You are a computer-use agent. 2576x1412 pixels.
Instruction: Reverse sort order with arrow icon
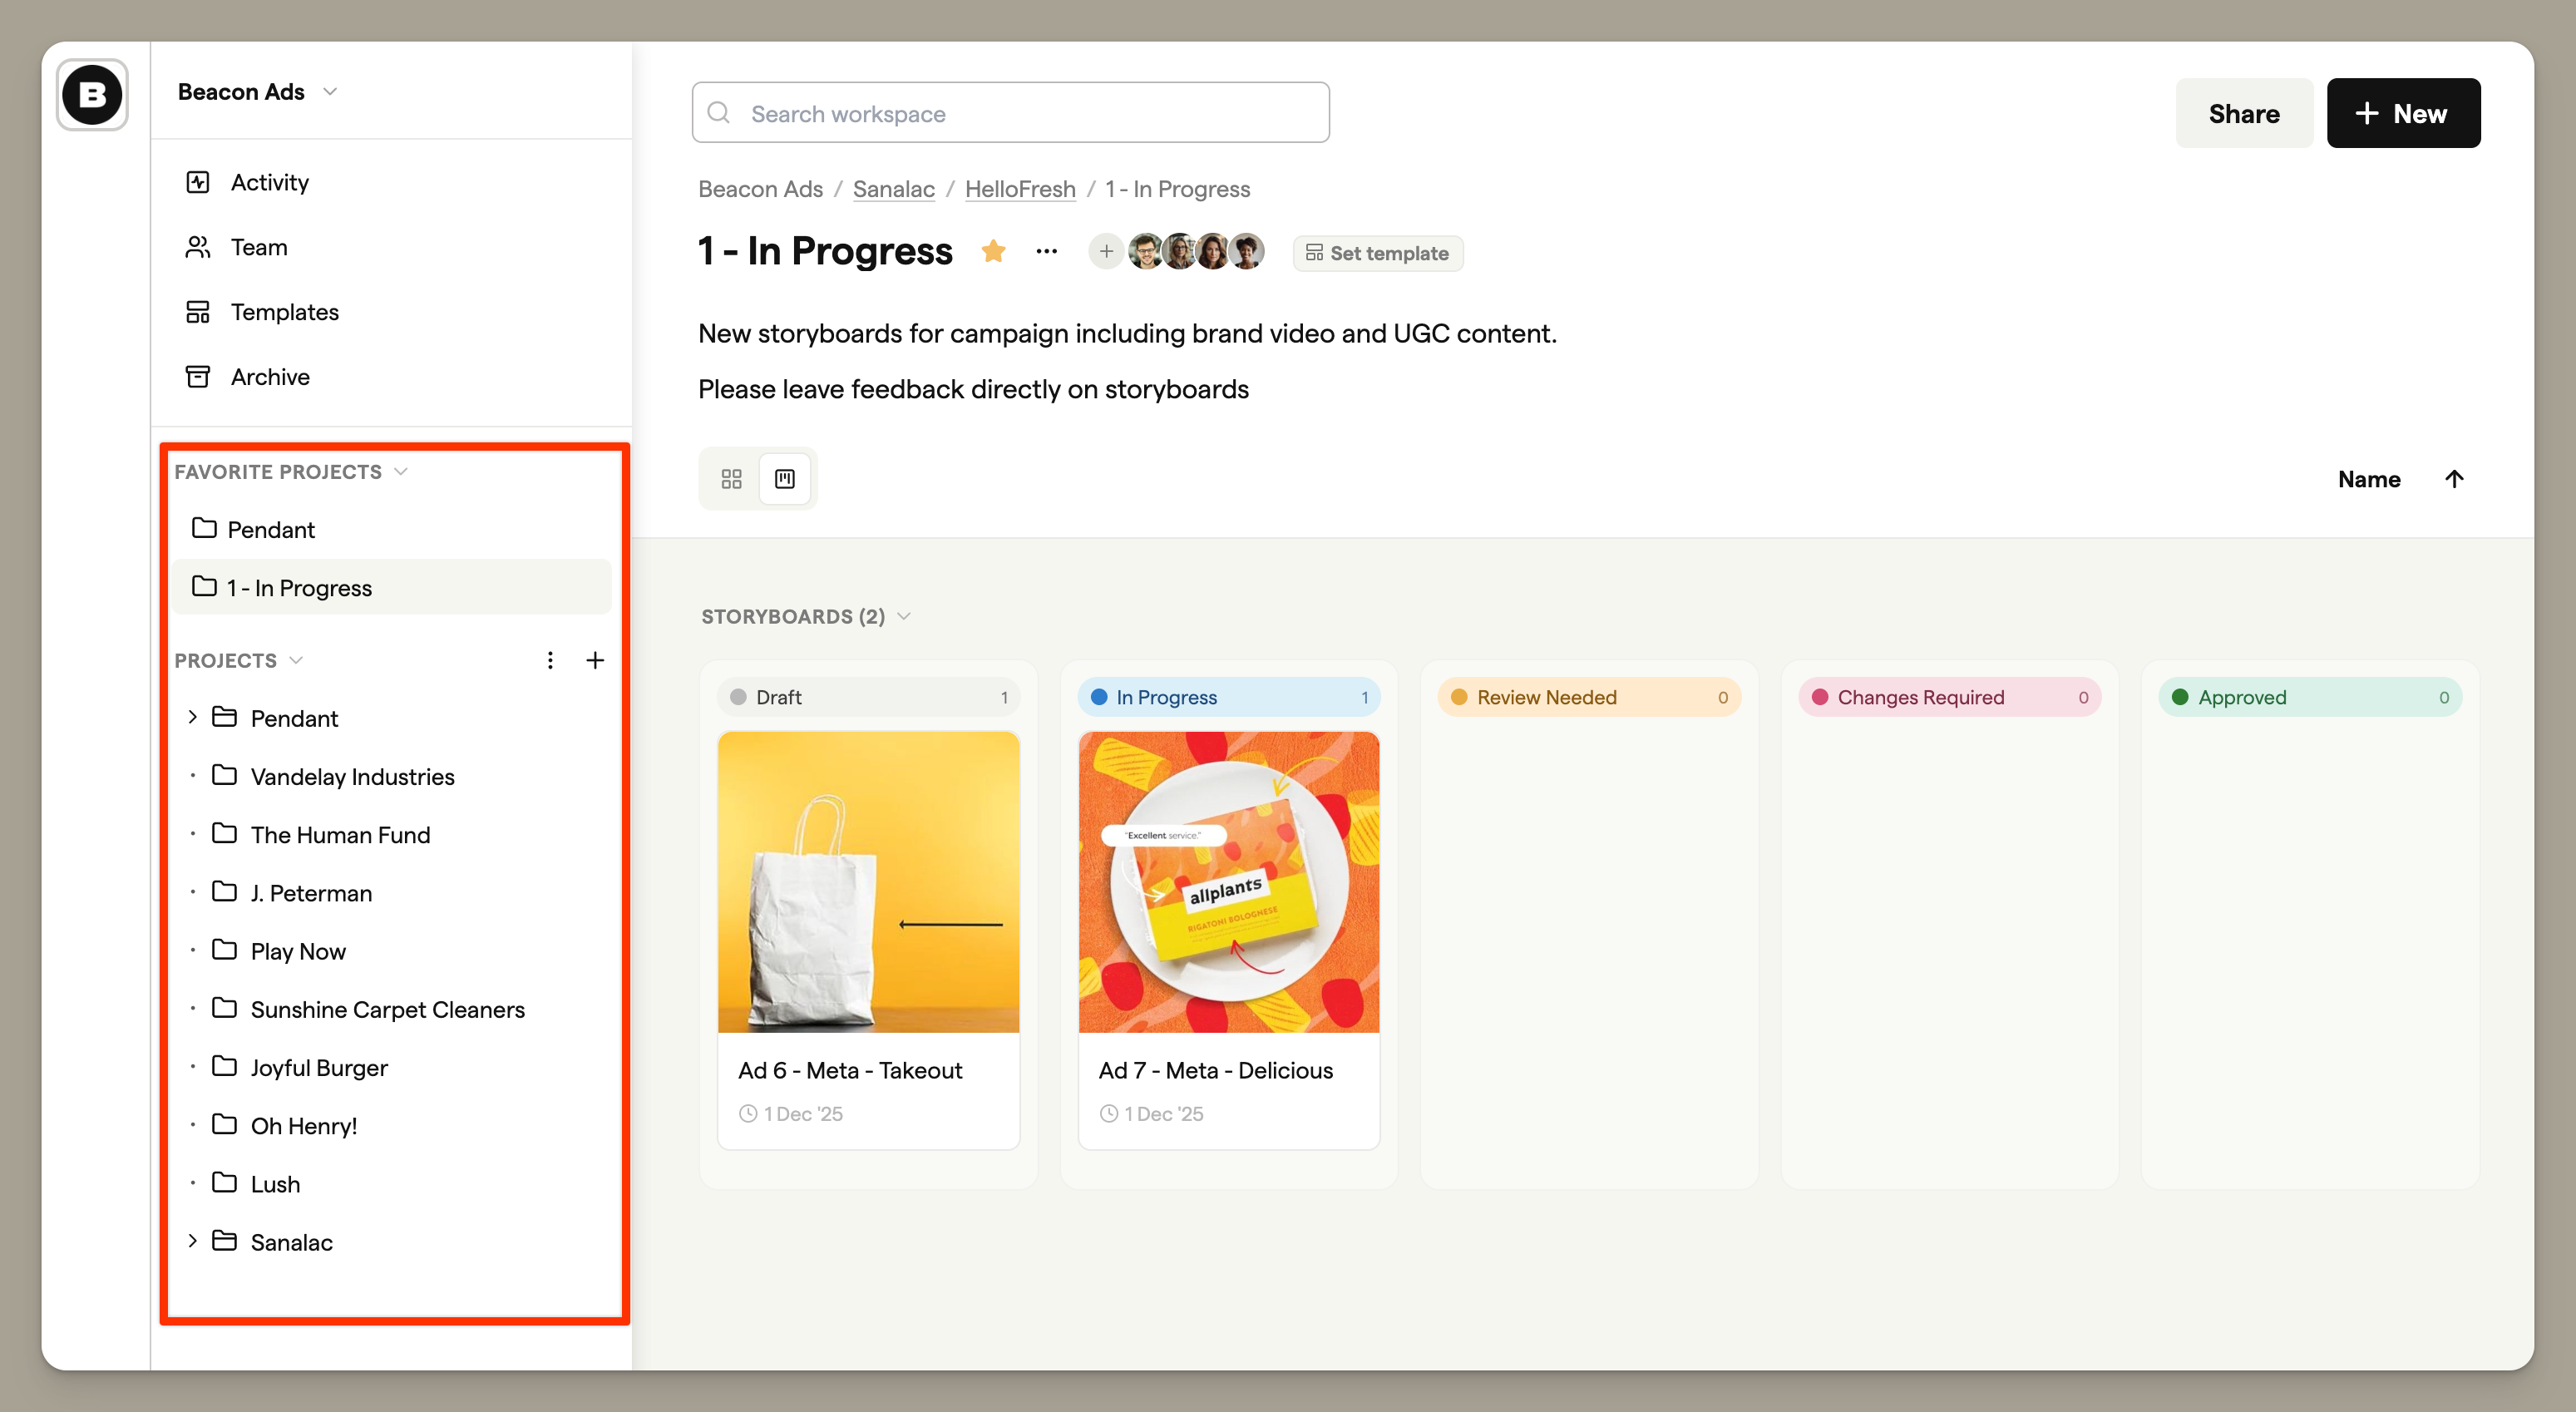tap(2453, 479)
